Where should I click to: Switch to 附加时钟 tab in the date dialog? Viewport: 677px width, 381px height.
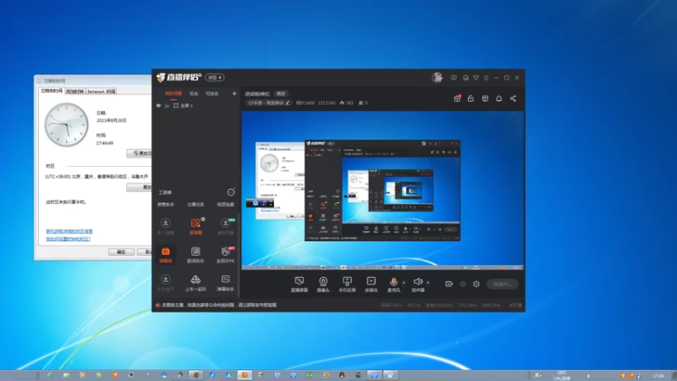(74, 91)
